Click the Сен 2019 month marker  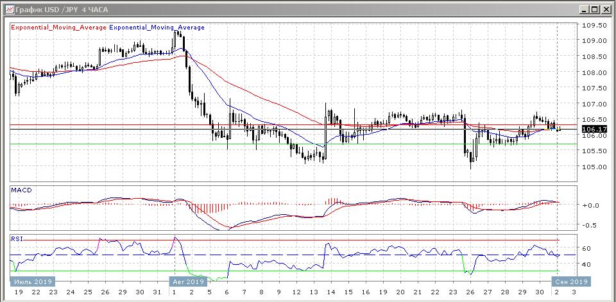coord(571,281)
